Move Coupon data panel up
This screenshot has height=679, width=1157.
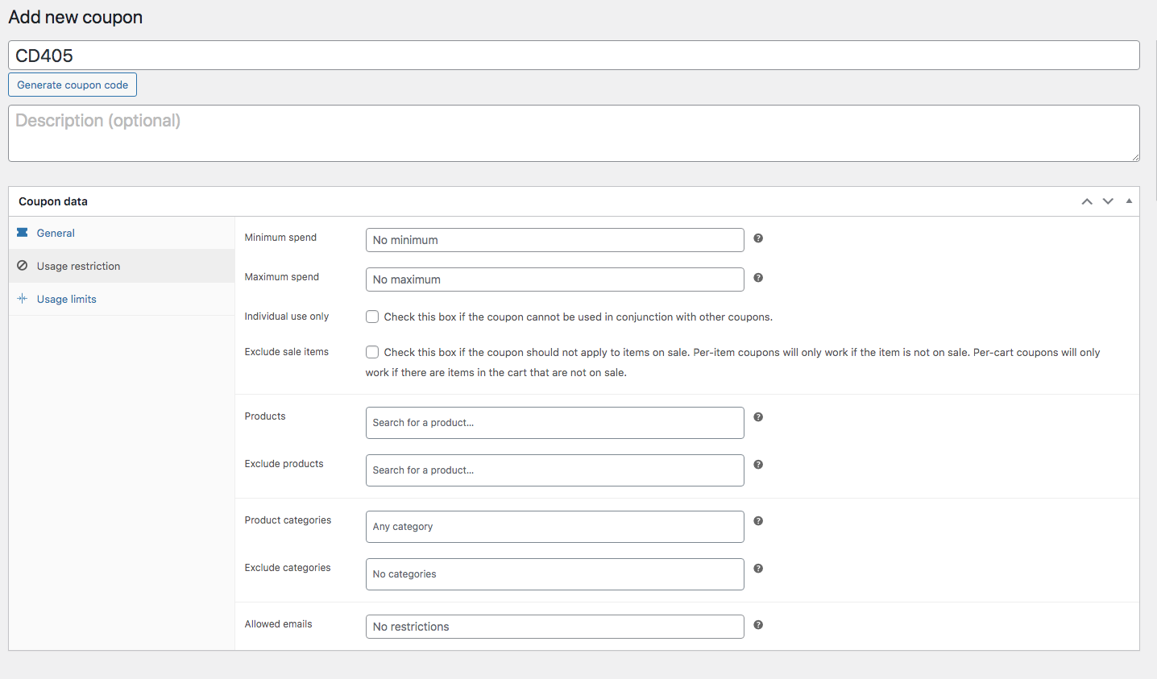[x=1087, y=201]
